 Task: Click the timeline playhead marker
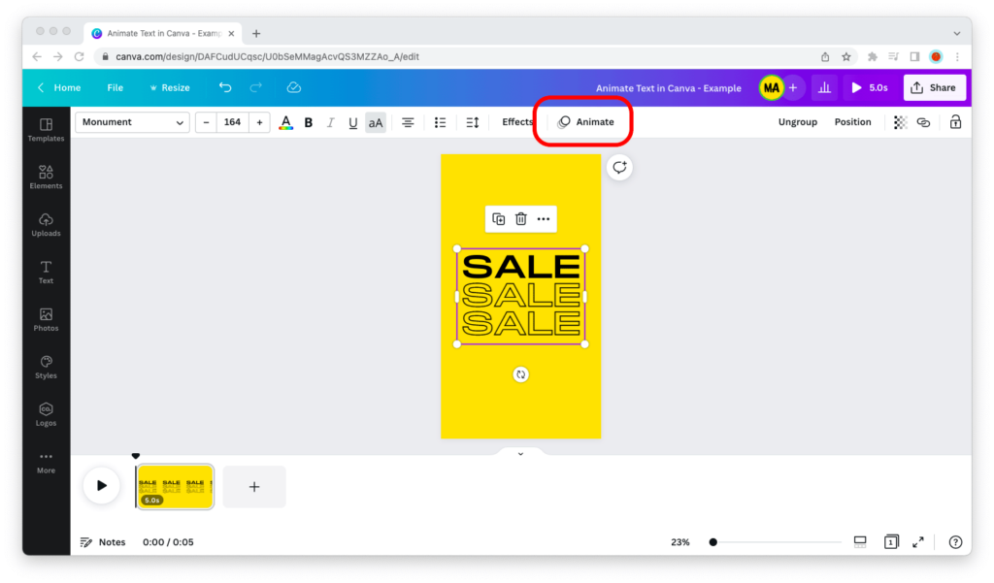pyautogui.click(x=136, y=456)
